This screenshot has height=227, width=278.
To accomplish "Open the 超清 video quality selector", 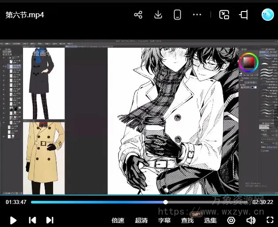I will pyautogui.click(x=141, y=220).
